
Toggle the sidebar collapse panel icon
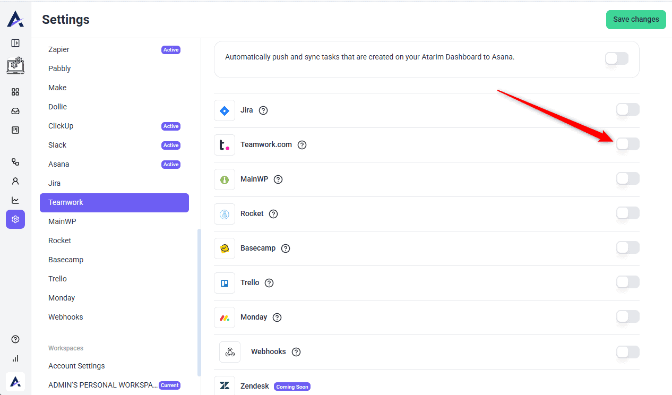pos(15,43)
